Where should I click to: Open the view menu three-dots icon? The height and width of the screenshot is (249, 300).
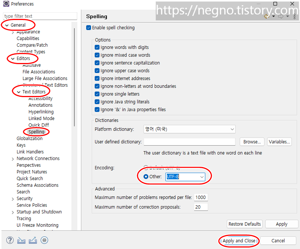(294, 16)
